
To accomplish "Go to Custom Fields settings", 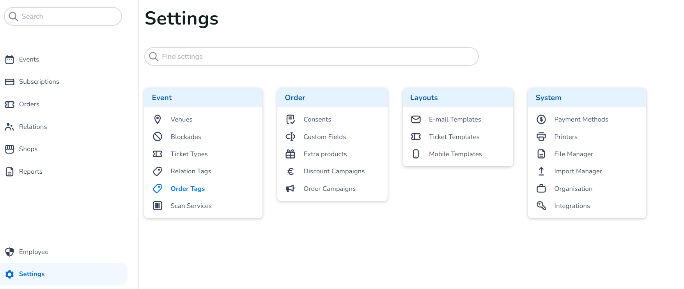I will tap(324, 137).
